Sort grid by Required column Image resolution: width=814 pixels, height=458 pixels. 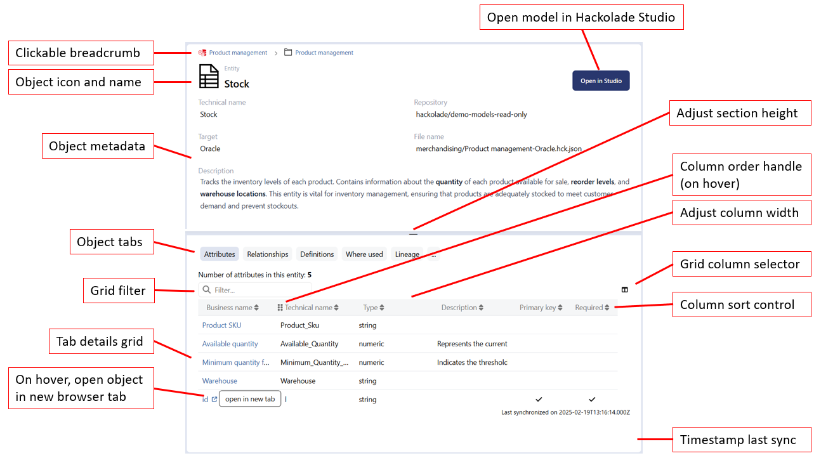[607, 308]
